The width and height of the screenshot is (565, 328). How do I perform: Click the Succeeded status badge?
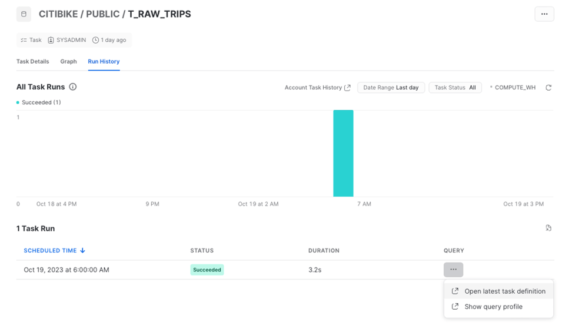(x=207, y=270)
